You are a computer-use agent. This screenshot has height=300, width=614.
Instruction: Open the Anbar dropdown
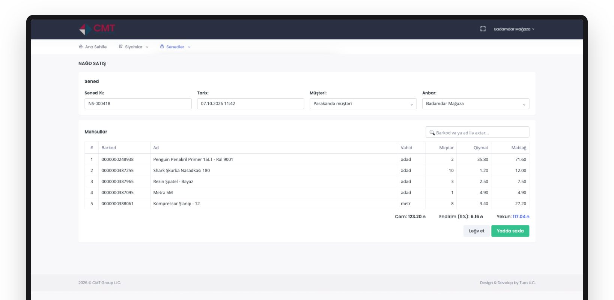(476, 104)
